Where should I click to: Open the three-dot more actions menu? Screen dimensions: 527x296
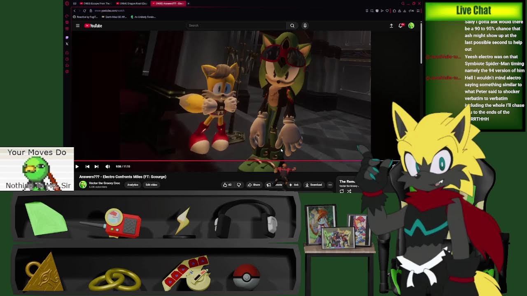point(330,185)
